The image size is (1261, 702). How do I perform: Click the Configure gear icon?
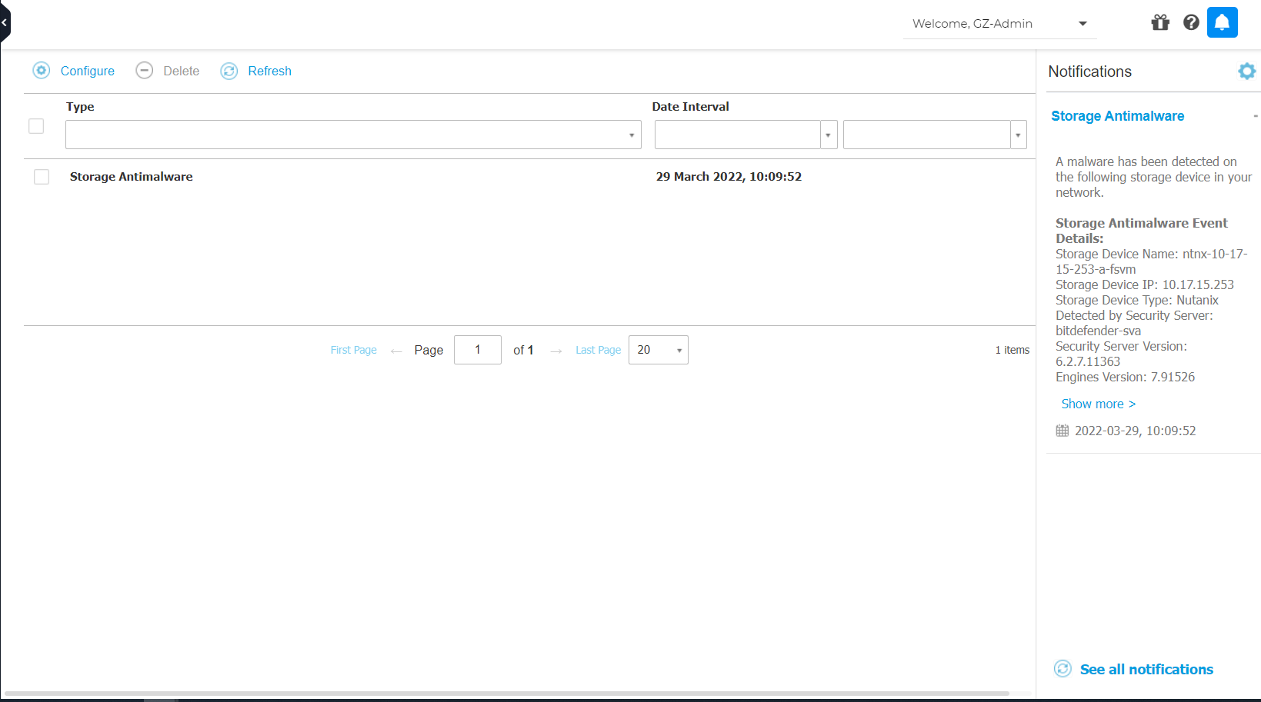coord(42,71)
